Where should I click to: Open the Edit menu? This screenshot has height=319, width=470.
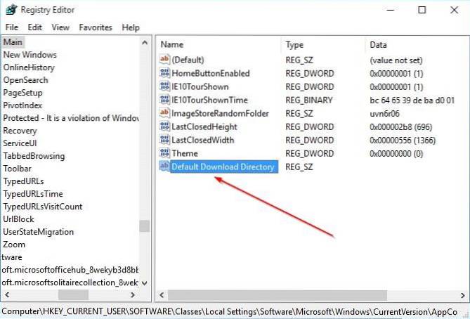click(34, 27)
